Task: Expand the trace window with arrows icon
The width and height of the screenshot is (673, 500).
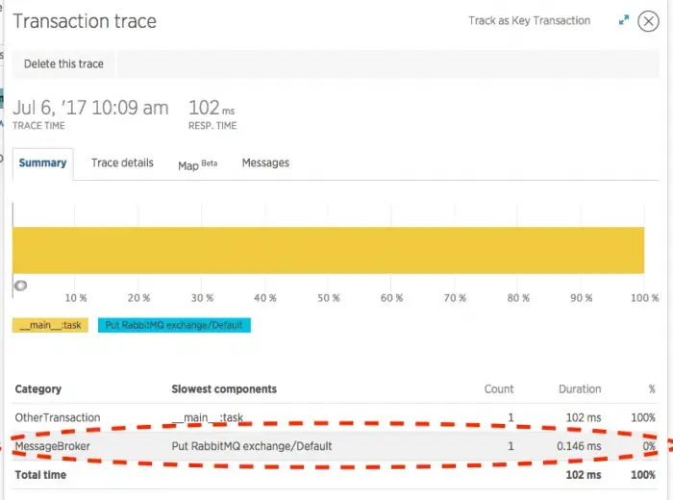Action: [624, 20]
